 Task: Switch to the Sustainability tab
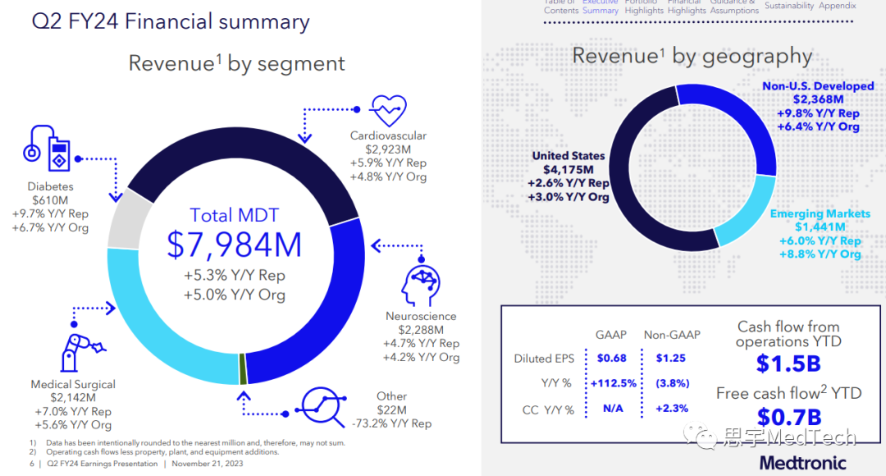[789, 6]
